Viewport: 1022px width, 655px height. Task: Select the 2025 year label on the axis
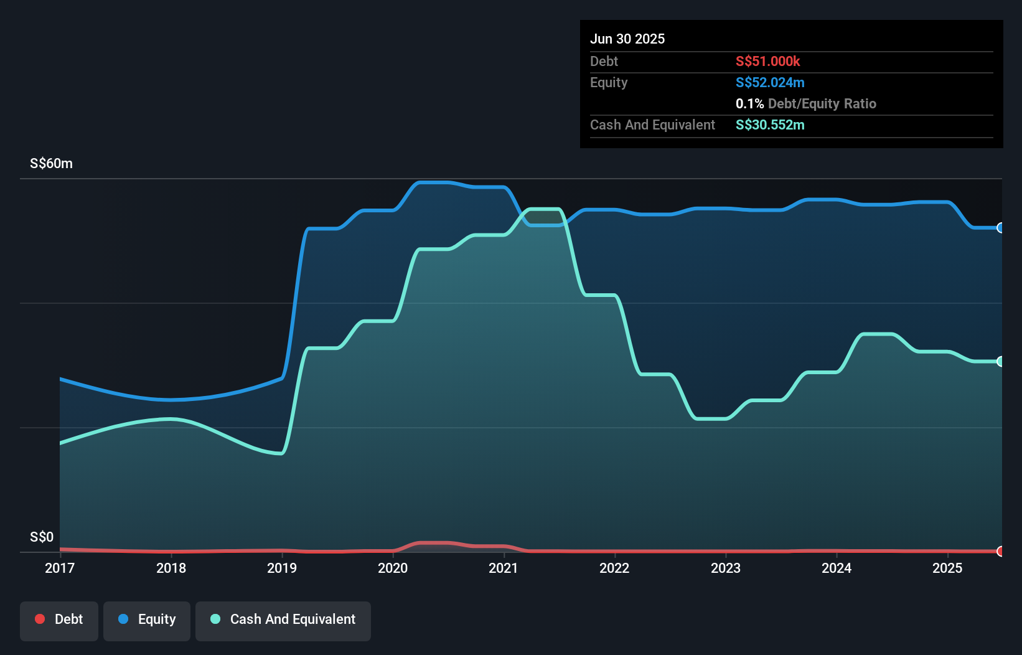coord(947,568)
